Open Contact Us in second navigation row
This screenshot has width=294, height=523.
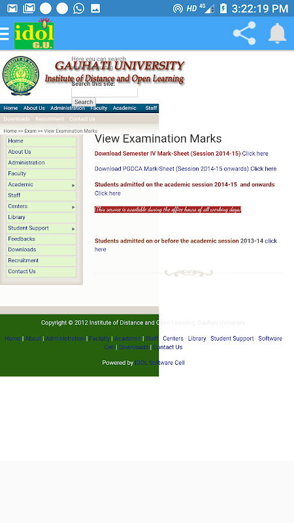click(82, 119)
